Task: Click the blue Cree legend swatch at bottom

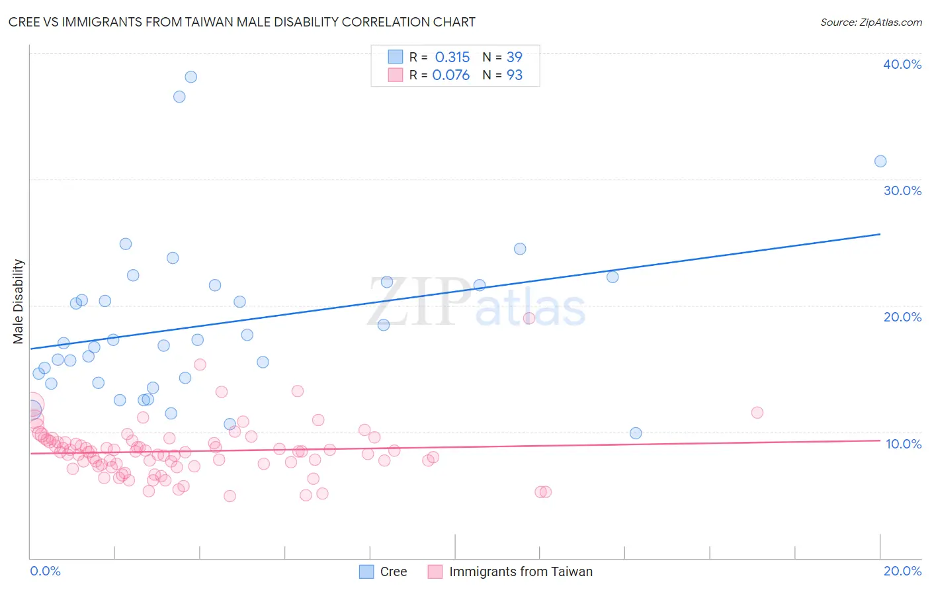Action: coord(366,571)
